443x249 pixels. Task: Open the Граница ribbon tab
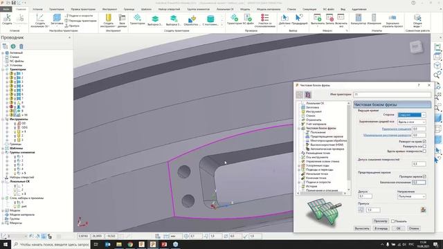pos(129,9)
